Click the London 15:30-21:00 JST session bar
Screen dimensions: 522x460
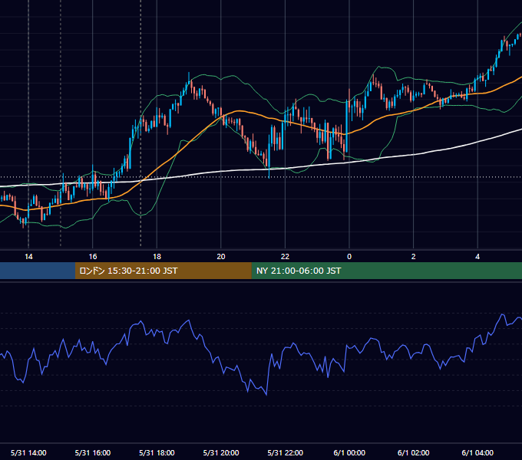coord(163,271)
